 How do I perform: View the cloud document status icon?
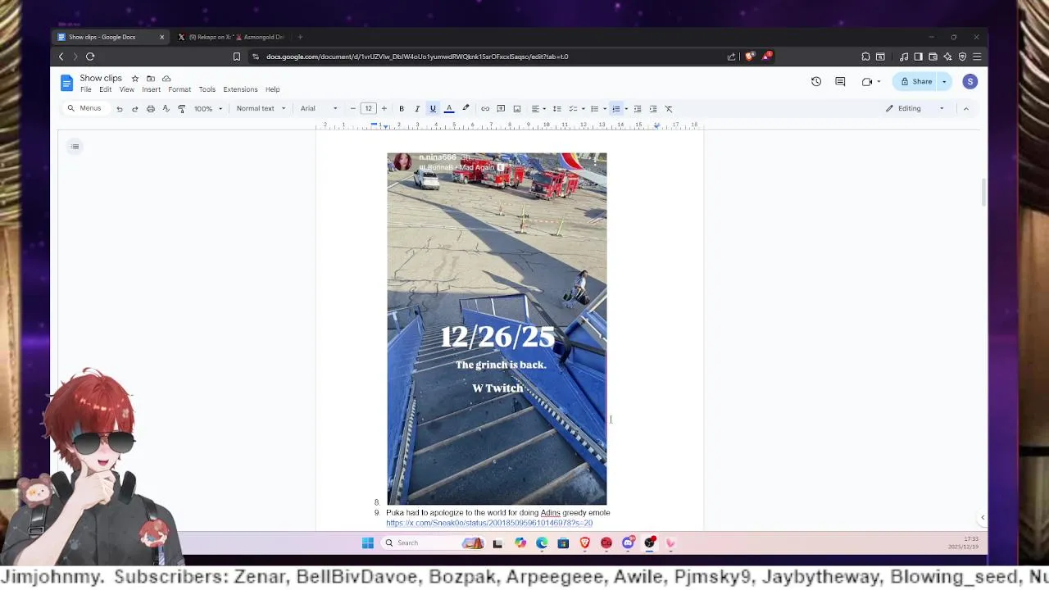[166, 79]
